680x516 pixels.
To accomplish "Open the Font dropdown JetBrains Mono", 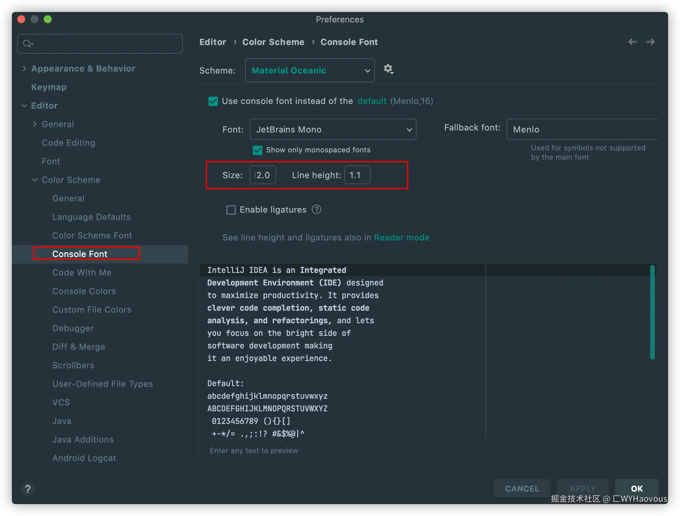I will click(x=333, y=129).
